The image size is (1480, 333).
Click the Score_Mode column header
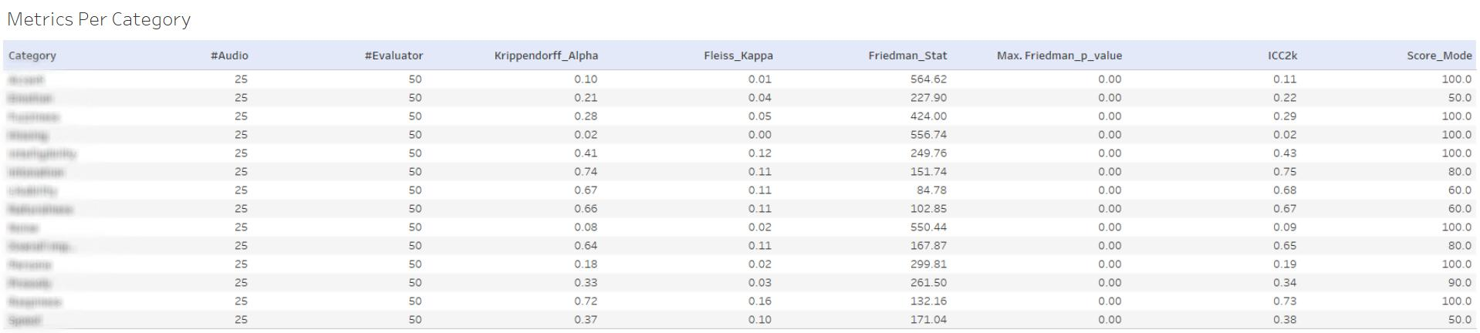(1439, 55)
